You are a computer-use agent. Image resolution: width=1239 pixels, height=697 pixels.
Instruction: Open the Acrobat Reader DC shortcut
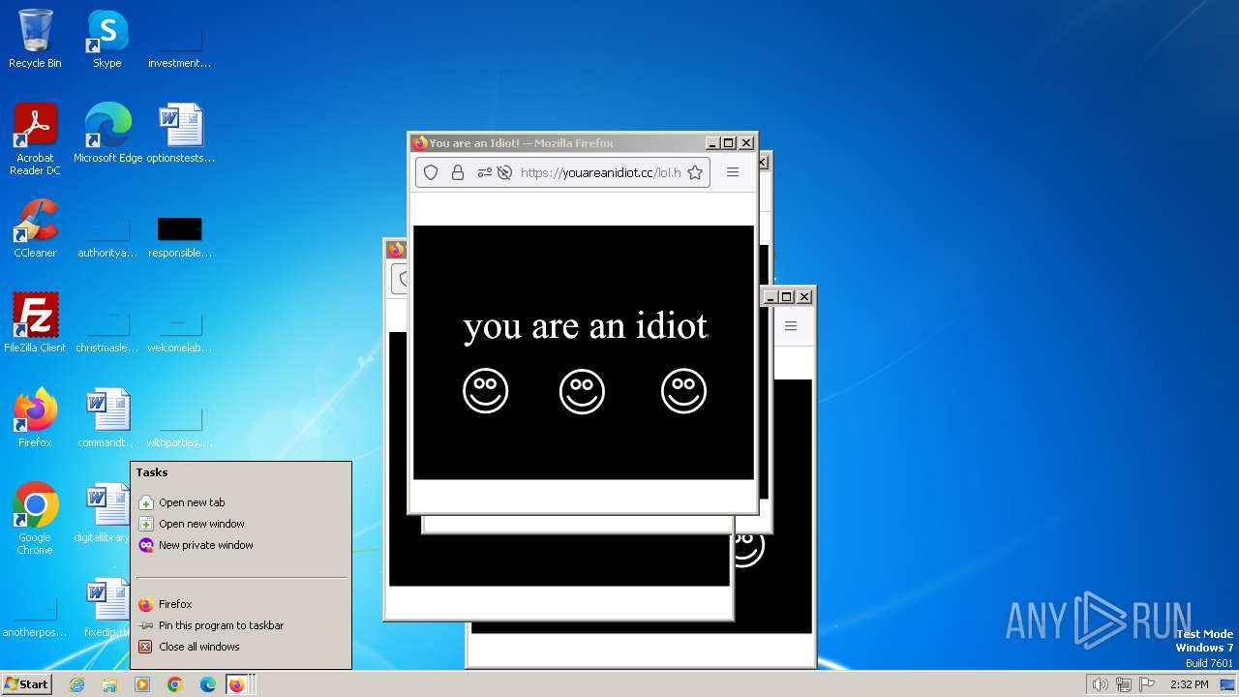point(35,139)
